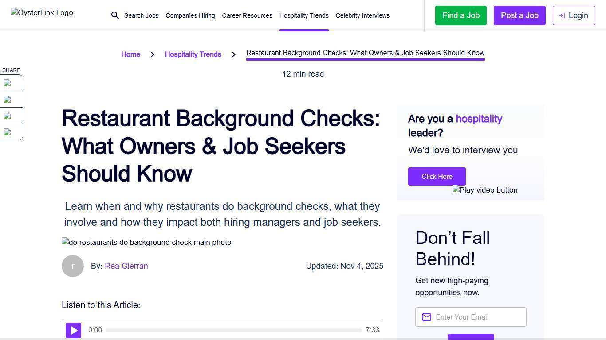Click the Post a Job button
The height and width of the screenshot is (340, 606).
(519, 15)
